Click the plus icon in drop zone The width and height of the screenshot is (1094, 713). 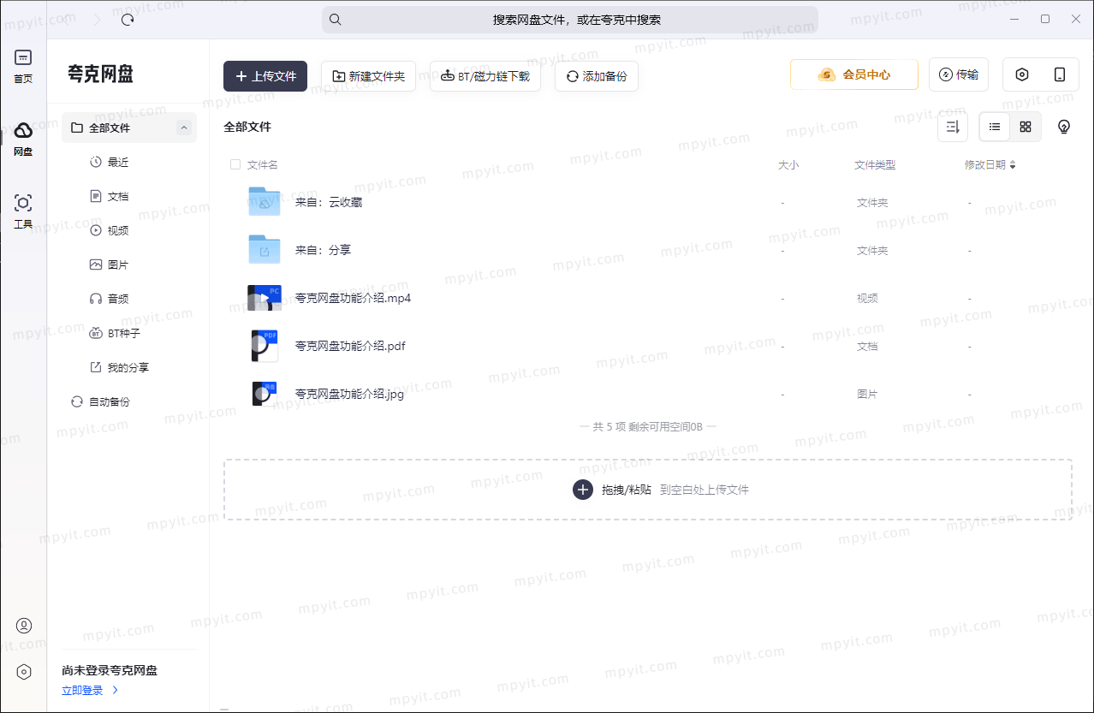point(583,490)
